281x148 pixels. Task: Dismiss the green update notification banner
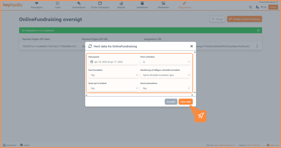click(258, 30)
